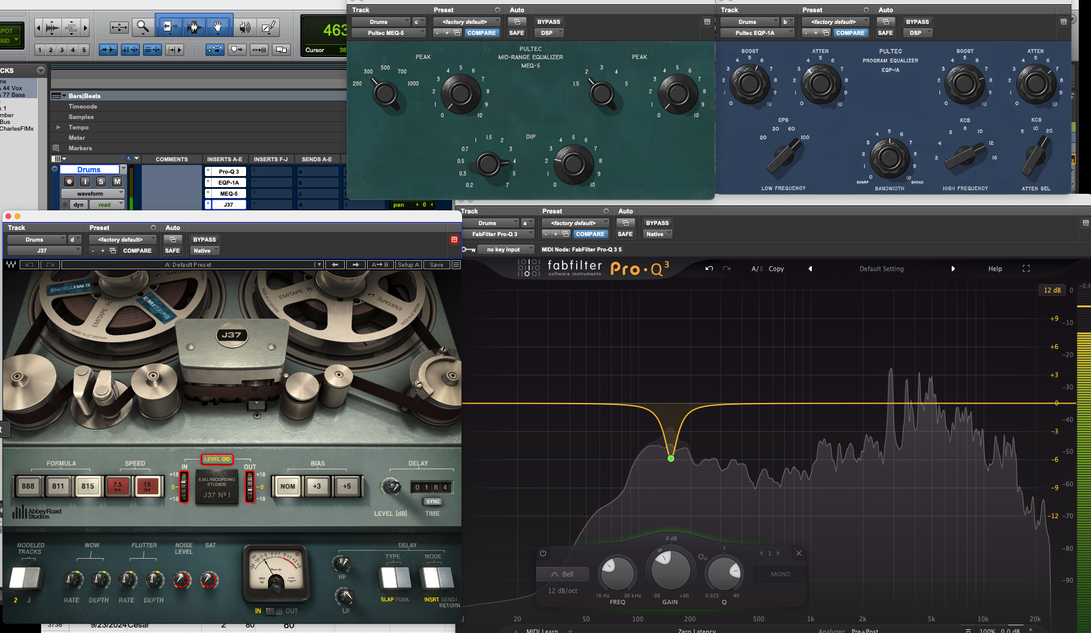This screenshot has width=1091, height=633.
Task: Toggle J37 IN/OUT meter switch
Action: (x=274, y=611)
